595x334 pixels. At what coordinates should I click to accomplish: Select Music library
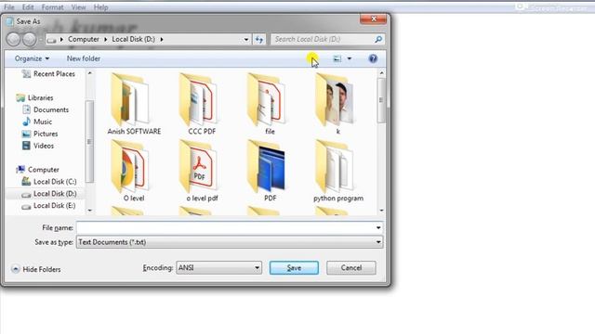[37, 122]
